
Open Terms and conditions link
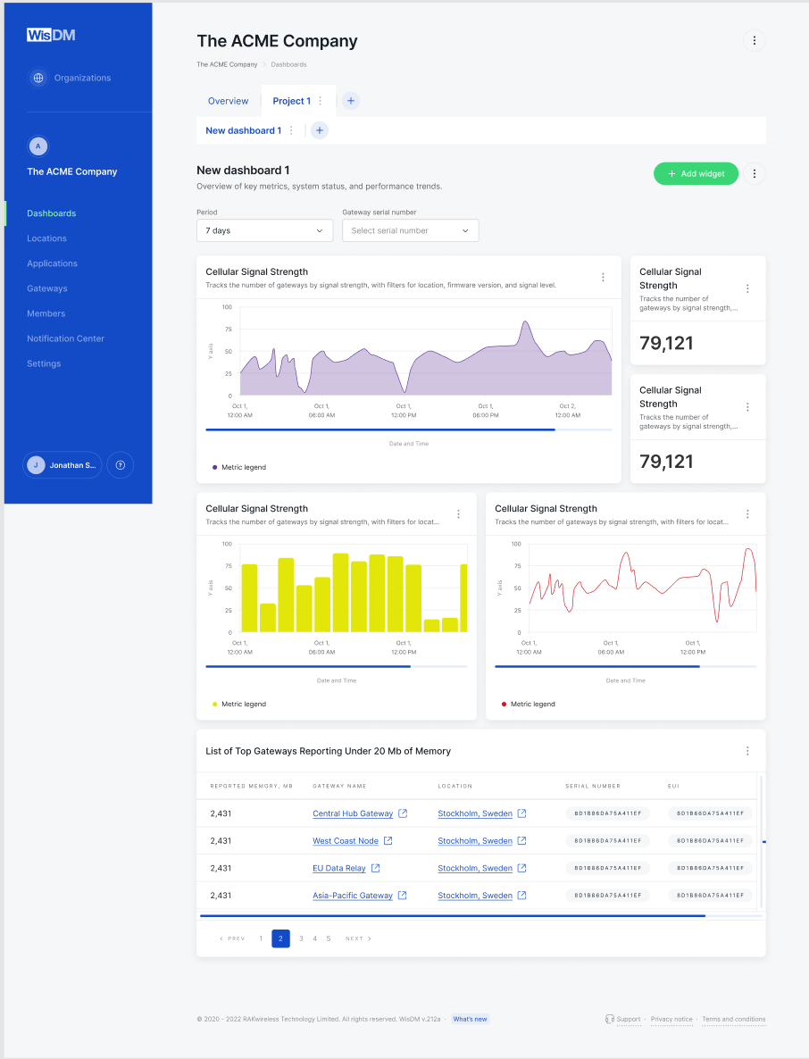pyautogui.click(x=733, y=1019)
